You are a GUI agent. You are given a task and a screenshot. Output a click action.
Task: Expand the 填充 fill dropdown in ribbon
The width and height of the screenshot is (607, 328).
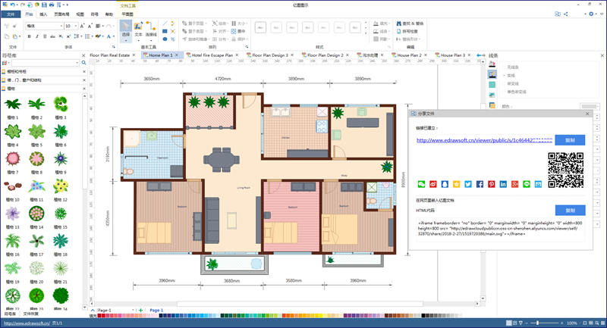(388, 23)
